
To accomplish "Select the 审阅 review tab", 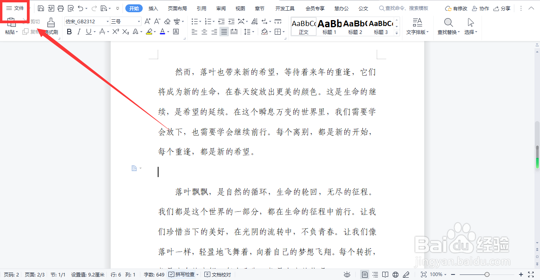I will [x=221, y=8].
